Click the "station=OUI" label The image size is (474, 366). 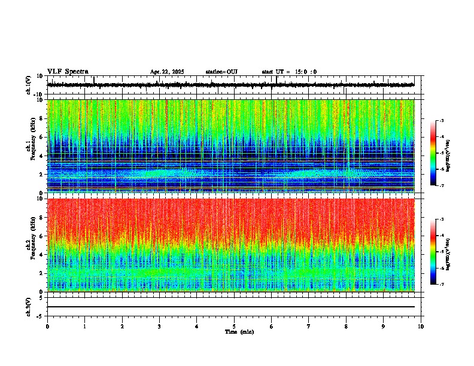point(221,72)
